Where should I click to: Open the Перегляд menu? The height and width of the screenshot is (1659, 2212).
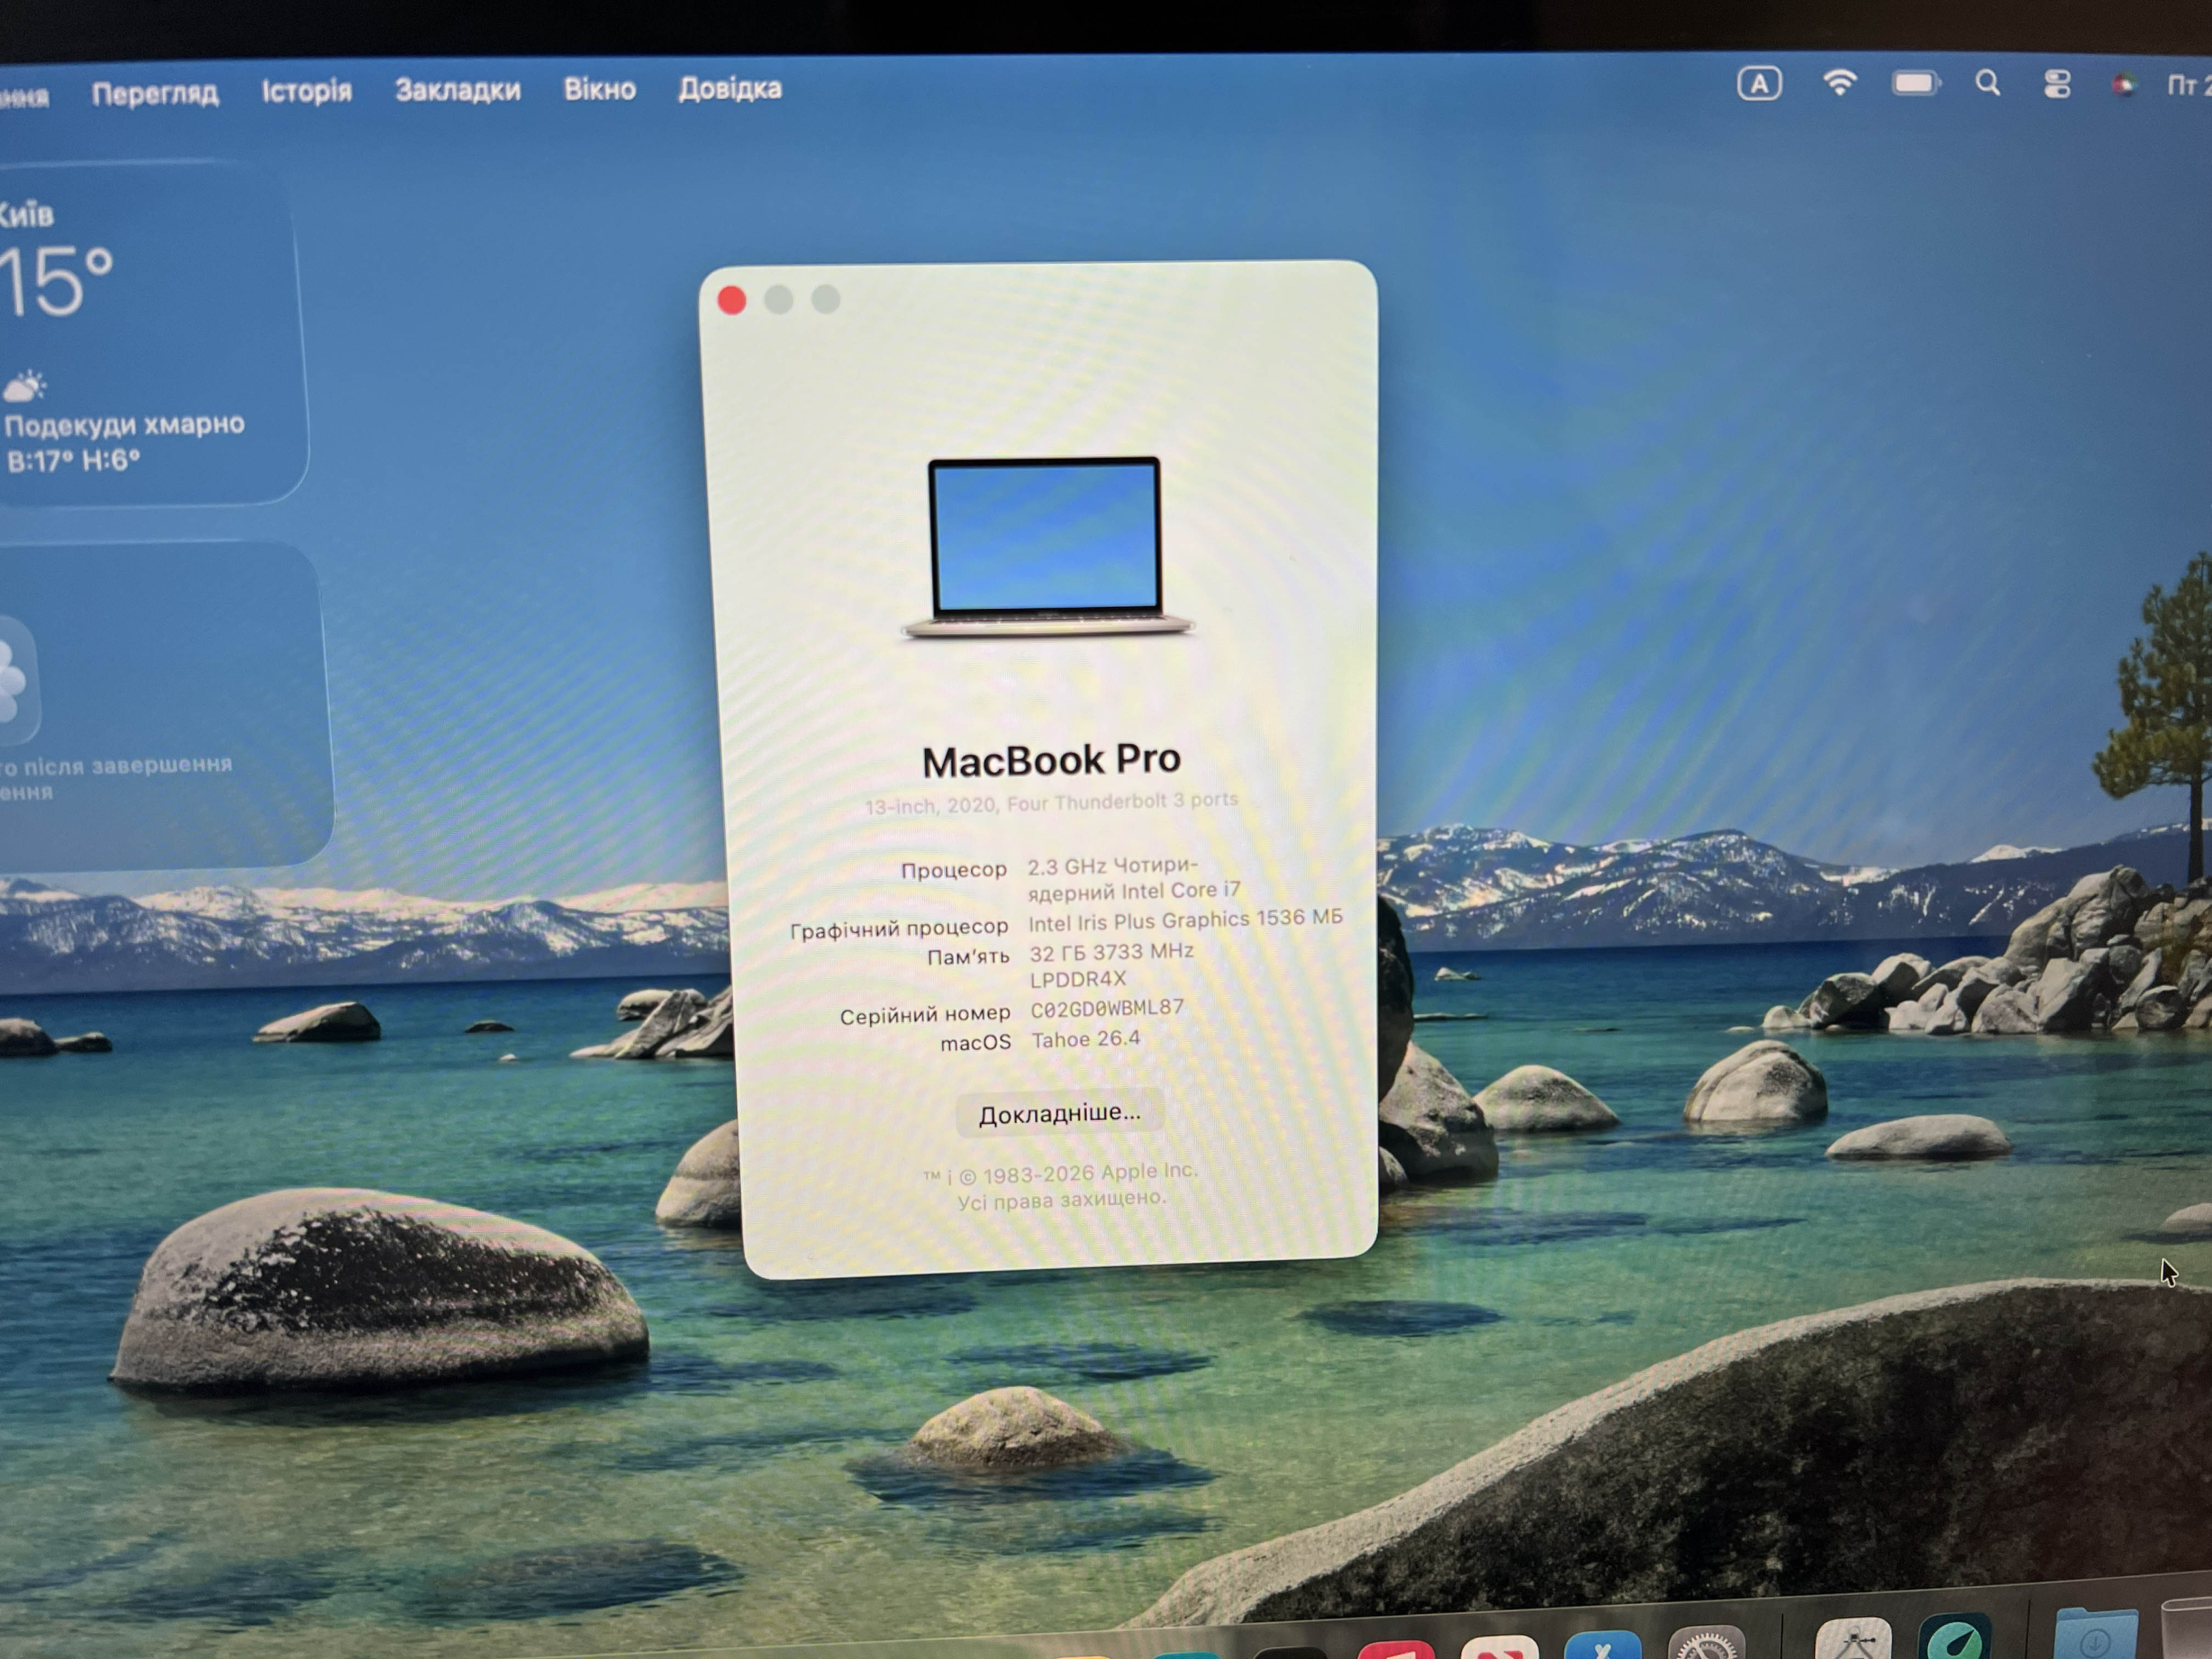tap(155, 93)
